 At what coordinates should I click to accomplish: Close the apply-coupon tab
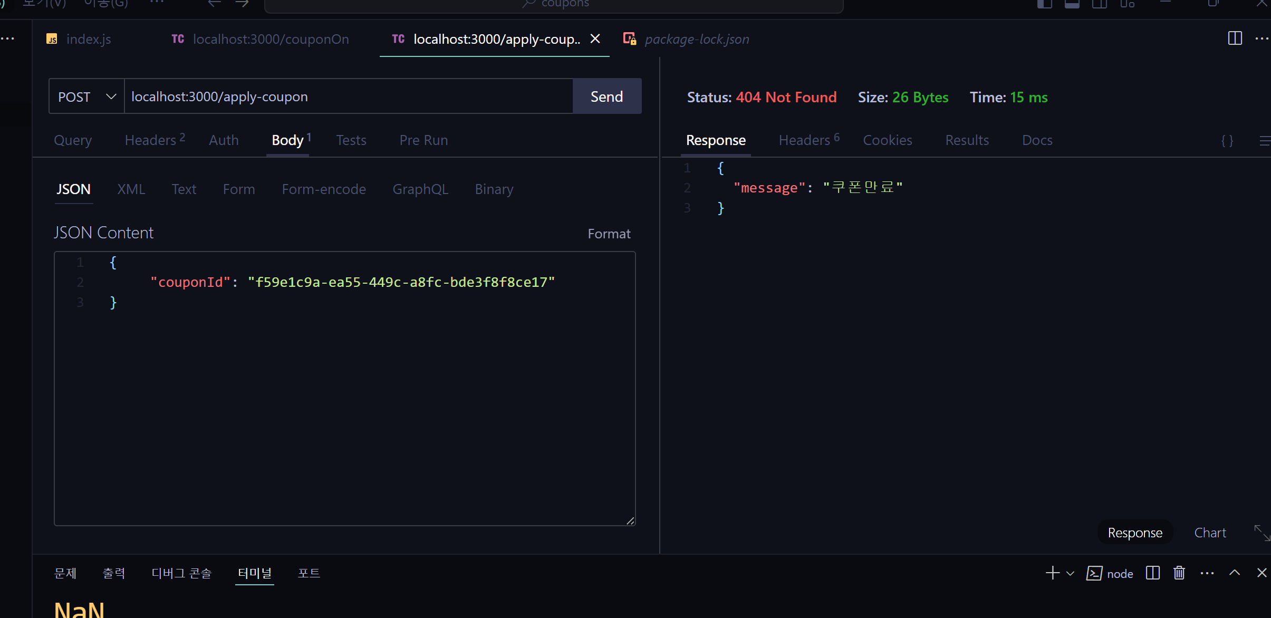[595, 39]
